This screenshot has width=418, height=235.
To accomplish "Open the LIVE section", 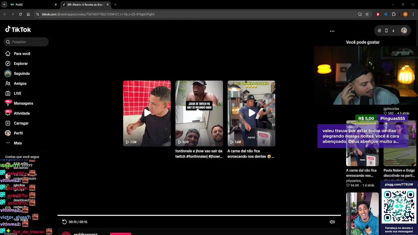I will tap(17, 93).
